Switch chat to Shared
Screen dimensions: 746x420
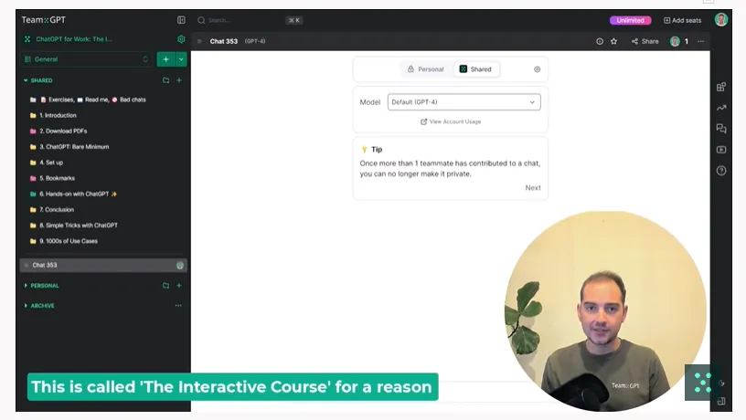tap(475, 69)
